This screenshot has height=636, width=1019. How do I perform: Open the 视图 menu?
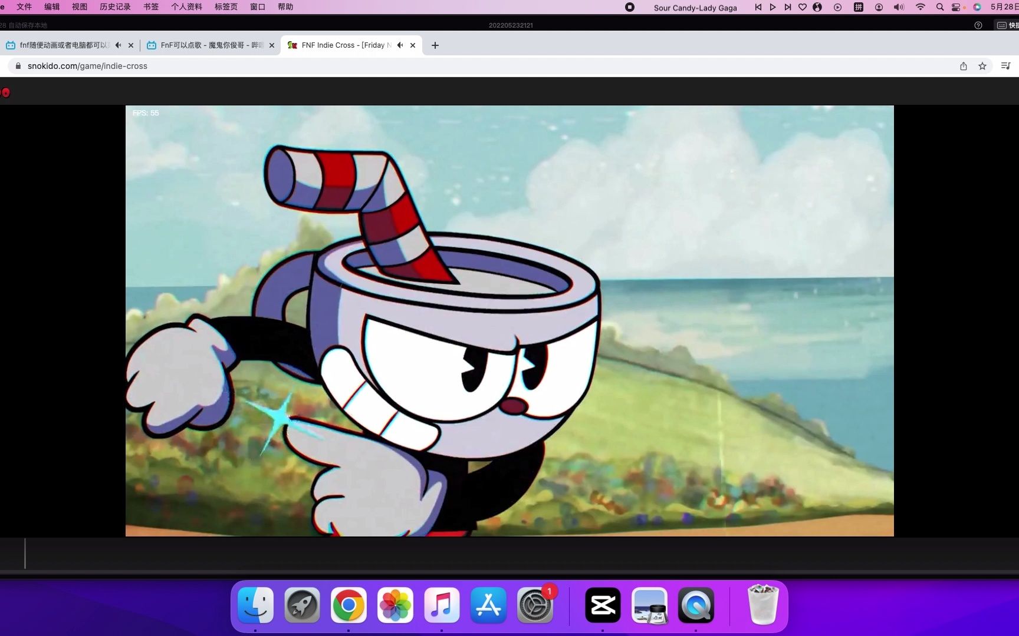click(x=80, y=7)
